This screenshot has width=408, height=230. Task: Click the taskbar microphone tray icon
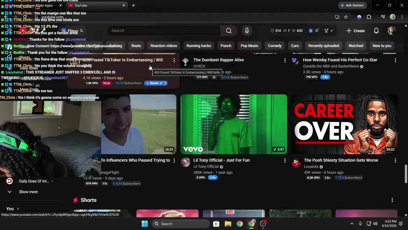tap(360, 224)
